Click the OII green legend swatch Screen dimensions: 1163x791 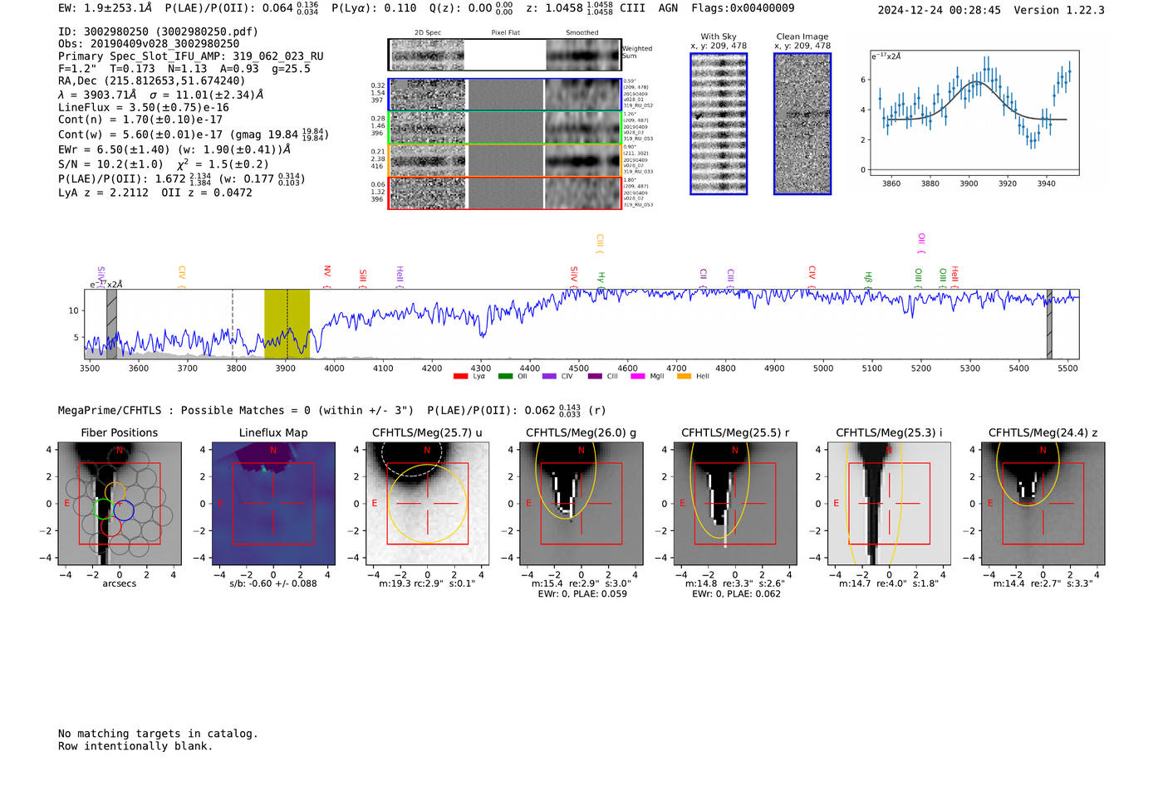coord(505,377)
